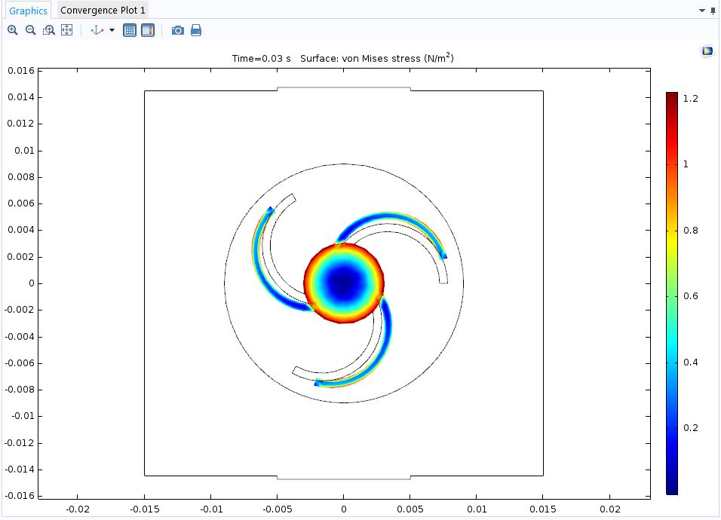Click the 1.2 label on color legend
This screenshot has width=721, height=520.
[x=690, y=98]
